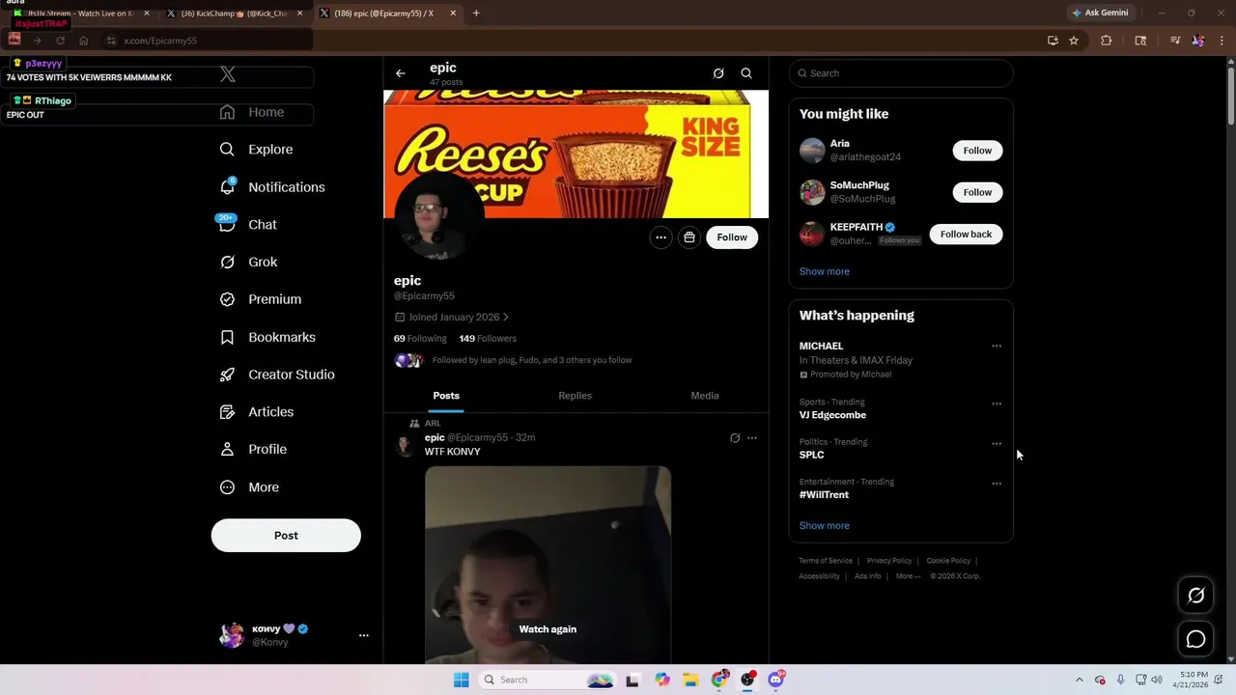Expand the footer More menu

tap(908, 576)
